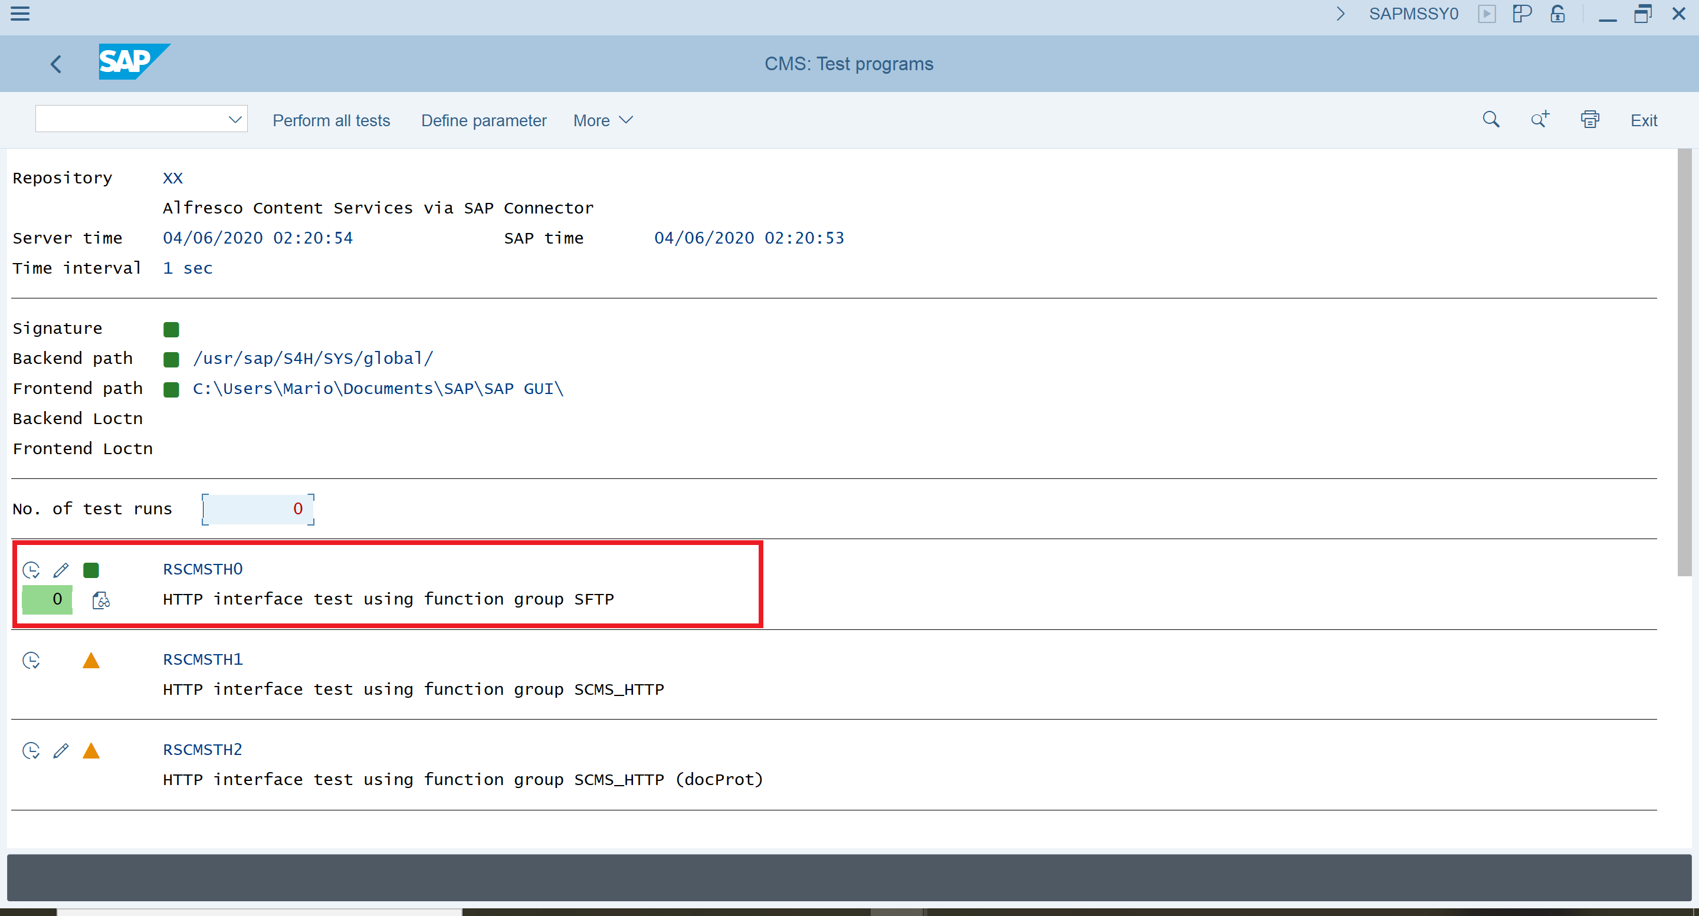
Task: Click the green Signature status indicator
Action: pos(171,329)
